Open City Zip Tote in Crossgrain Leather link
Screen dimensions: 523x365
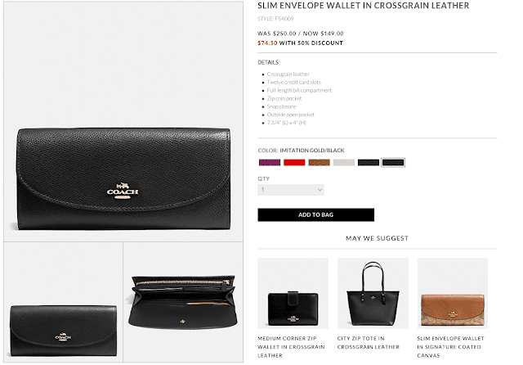[369, 343]
